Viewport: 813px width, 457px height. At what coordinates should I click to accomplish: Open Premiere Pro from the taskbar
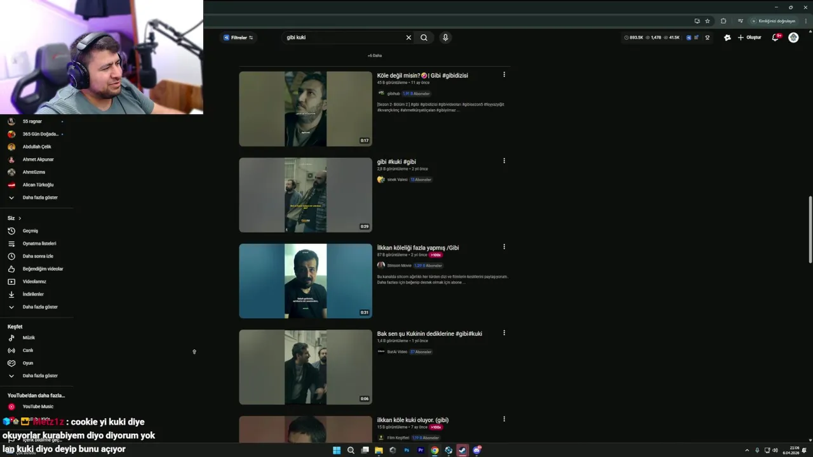420,451
